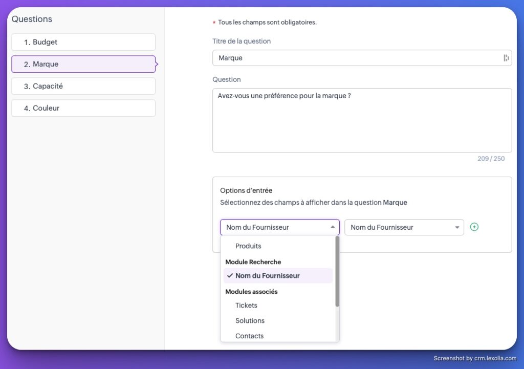This screenshot has width=524, height=369.
Task: Select question 4. Couleur
Action: click(83, 108)
